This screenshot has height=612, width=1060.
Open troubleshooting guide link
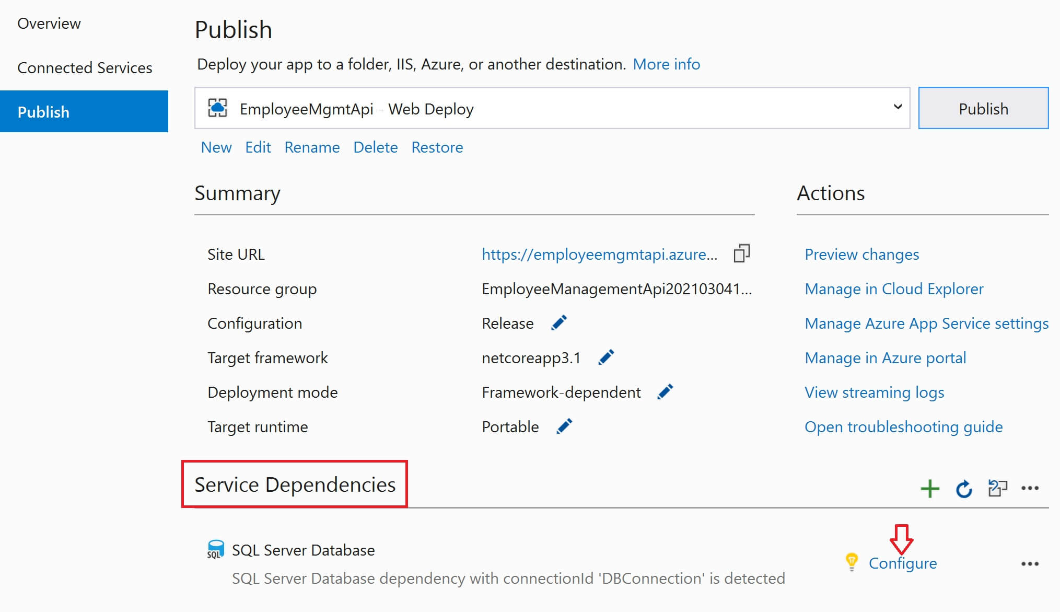point(903,427)
